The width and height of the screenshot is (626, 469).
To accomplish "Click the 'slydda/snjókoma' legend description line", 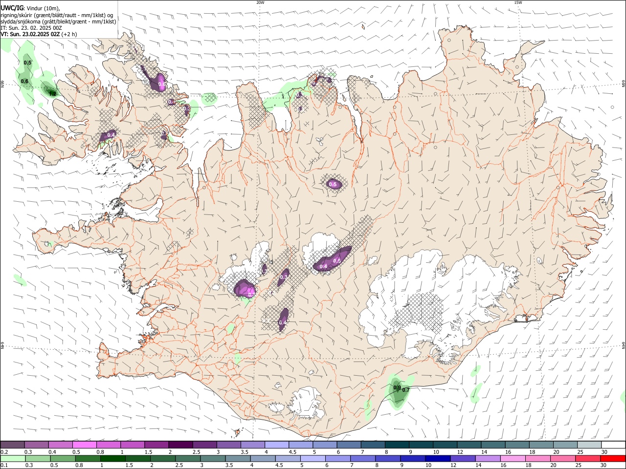I will pyautogui.click(x=58, y=21).
